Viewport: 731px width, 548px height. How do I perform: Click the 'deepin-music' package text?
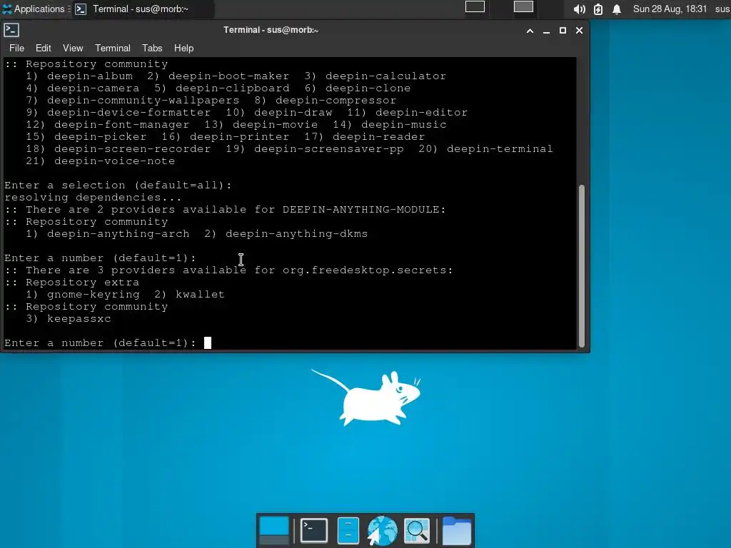(404, 125)
